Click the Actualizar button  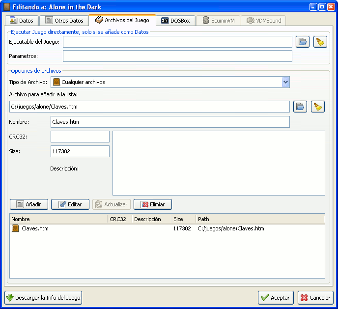112,204
